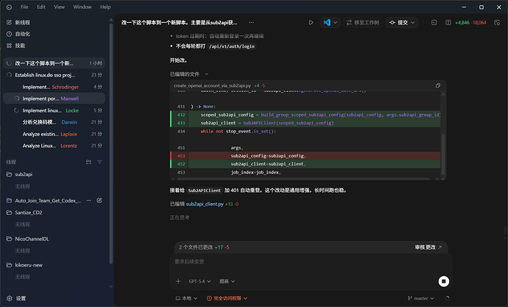This screenshot has width=508, height=307.
Task: Click 审核更改 review changes
Action: (x=428, y=247)
